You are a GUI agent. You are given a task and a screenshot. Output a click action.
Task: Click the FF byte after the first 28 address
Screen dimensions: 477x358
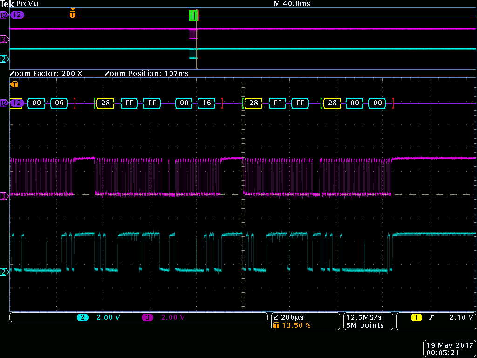129,103
